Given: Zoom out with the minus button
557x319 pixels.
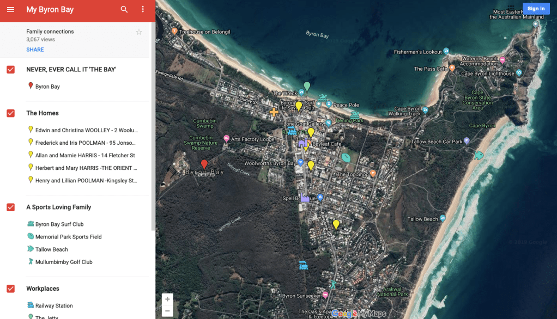Looking at the screenshot, I should pyautogui.click(x=167, y=311).
